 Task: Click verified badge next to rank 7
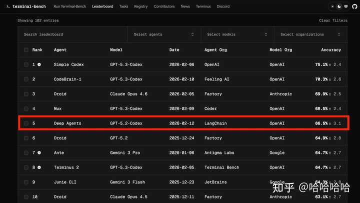(x=39, y=152)
